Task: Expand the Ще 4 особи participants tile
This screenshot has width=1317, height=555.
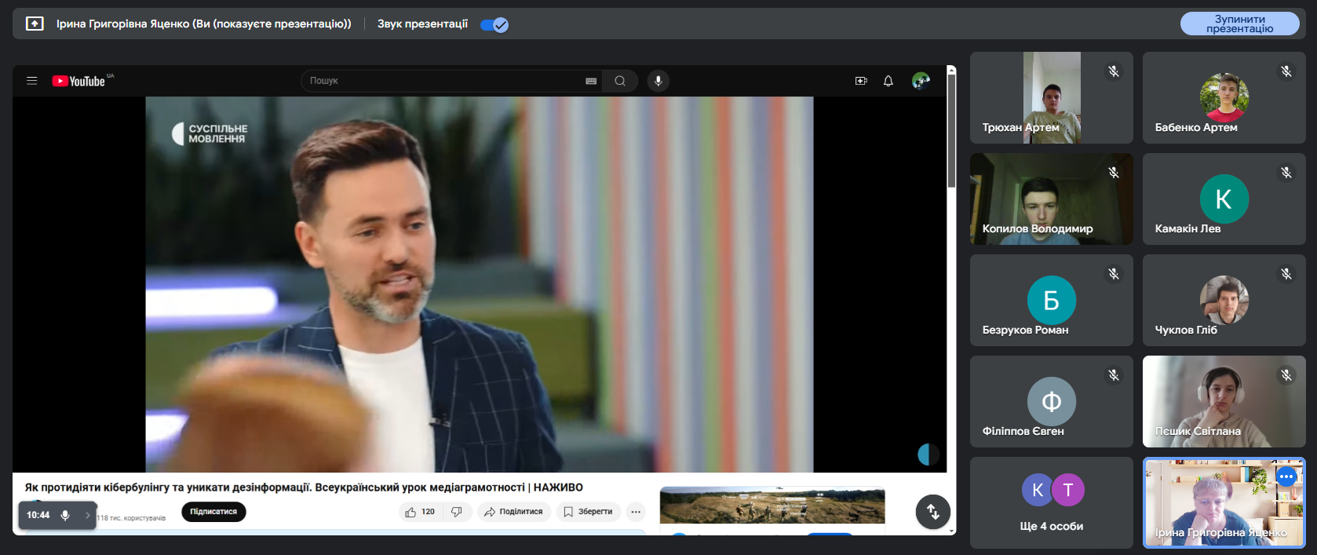Action: [1051, 502]
